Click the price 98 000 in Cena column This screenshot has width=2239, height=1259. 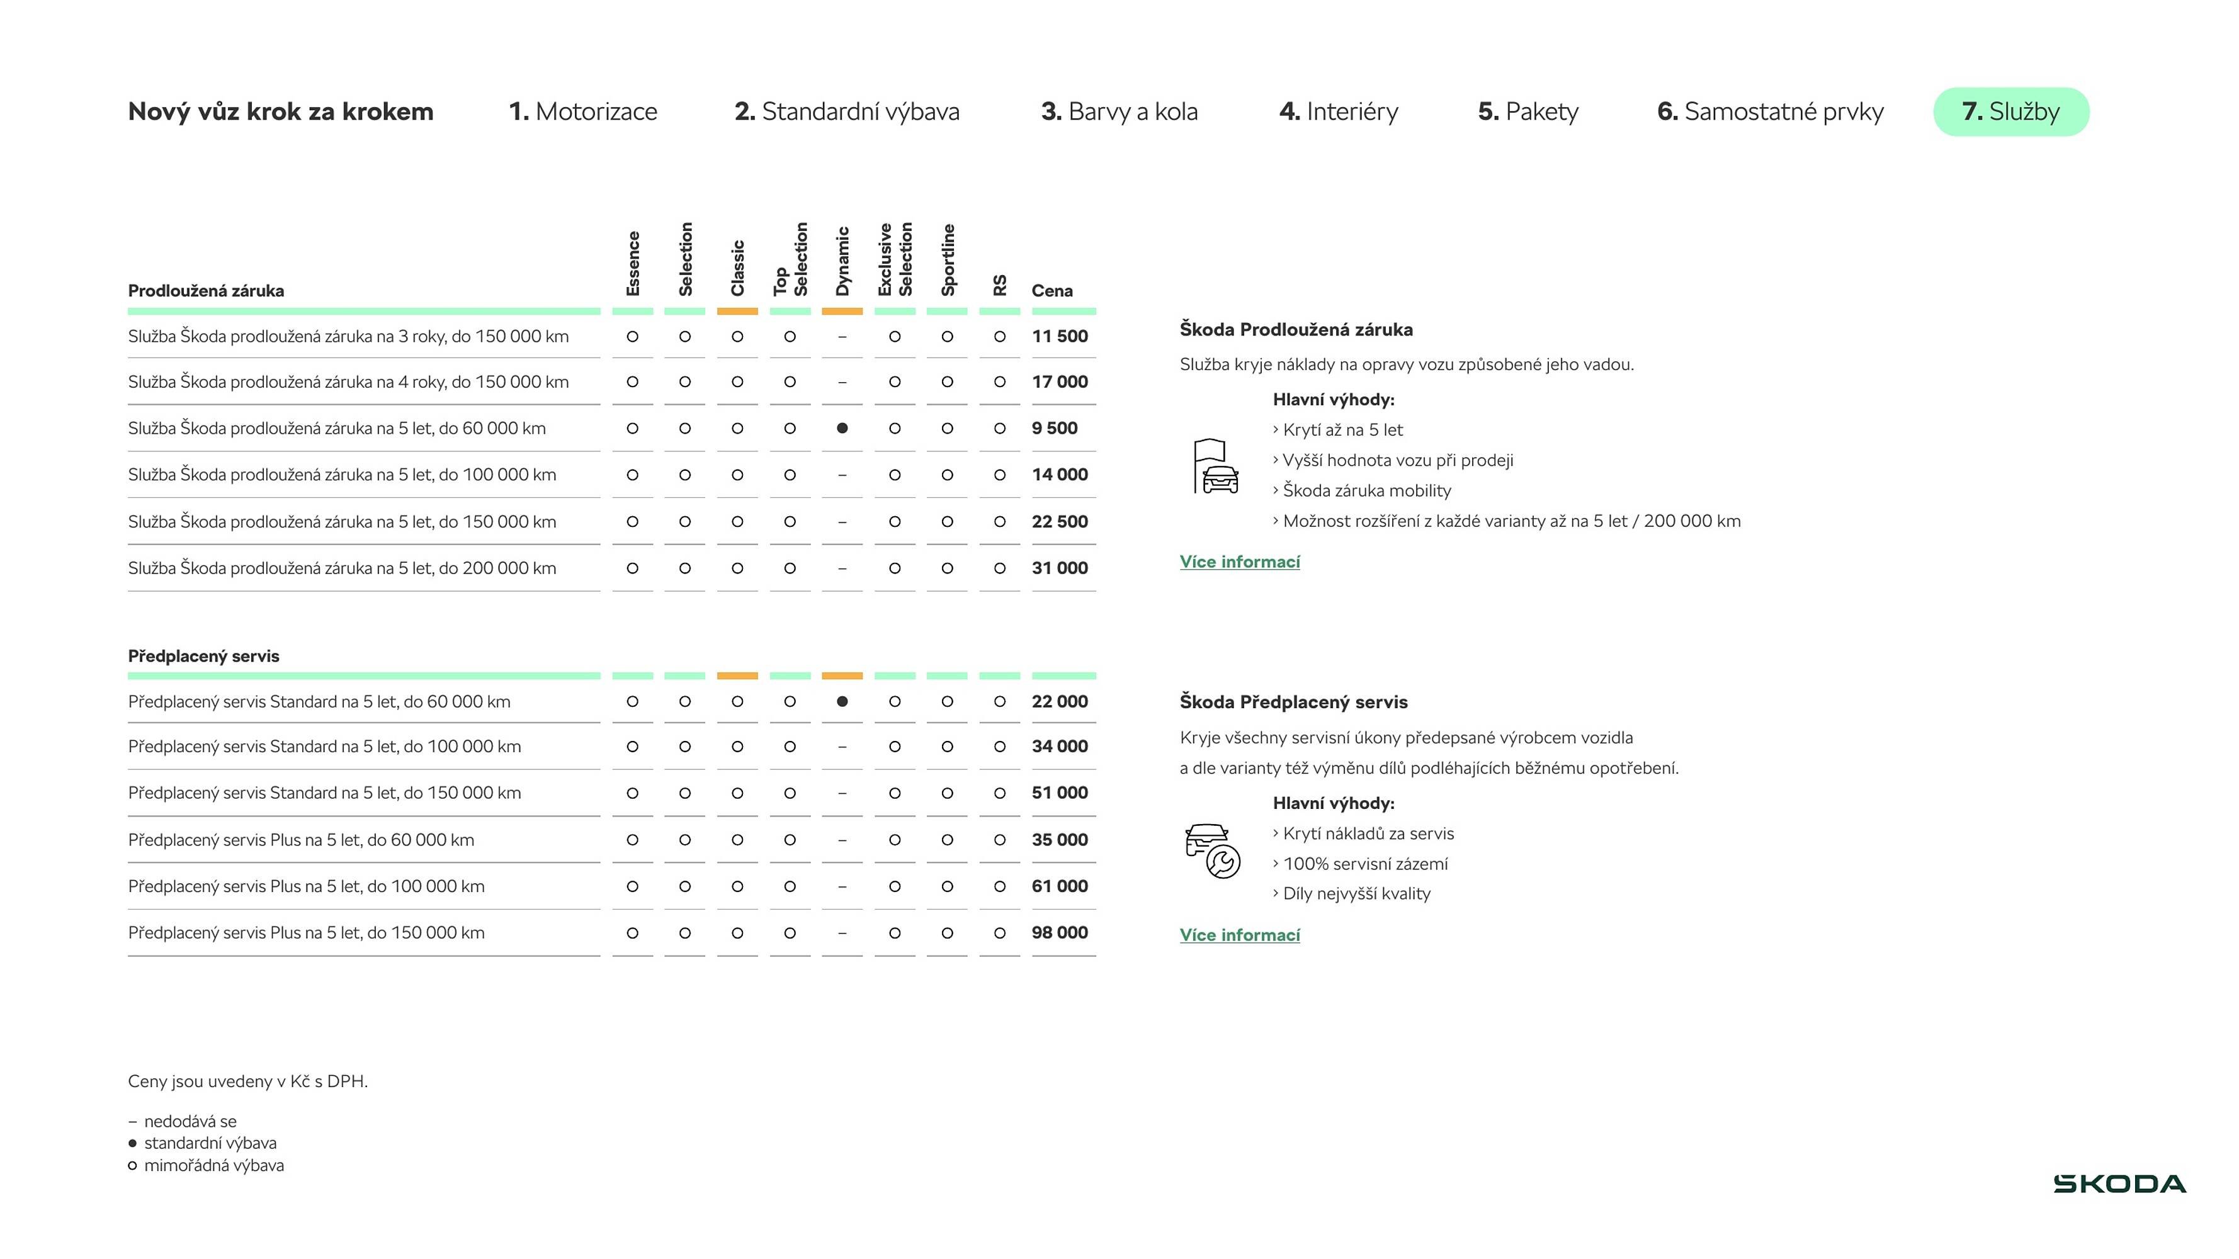pos(1058,932)
